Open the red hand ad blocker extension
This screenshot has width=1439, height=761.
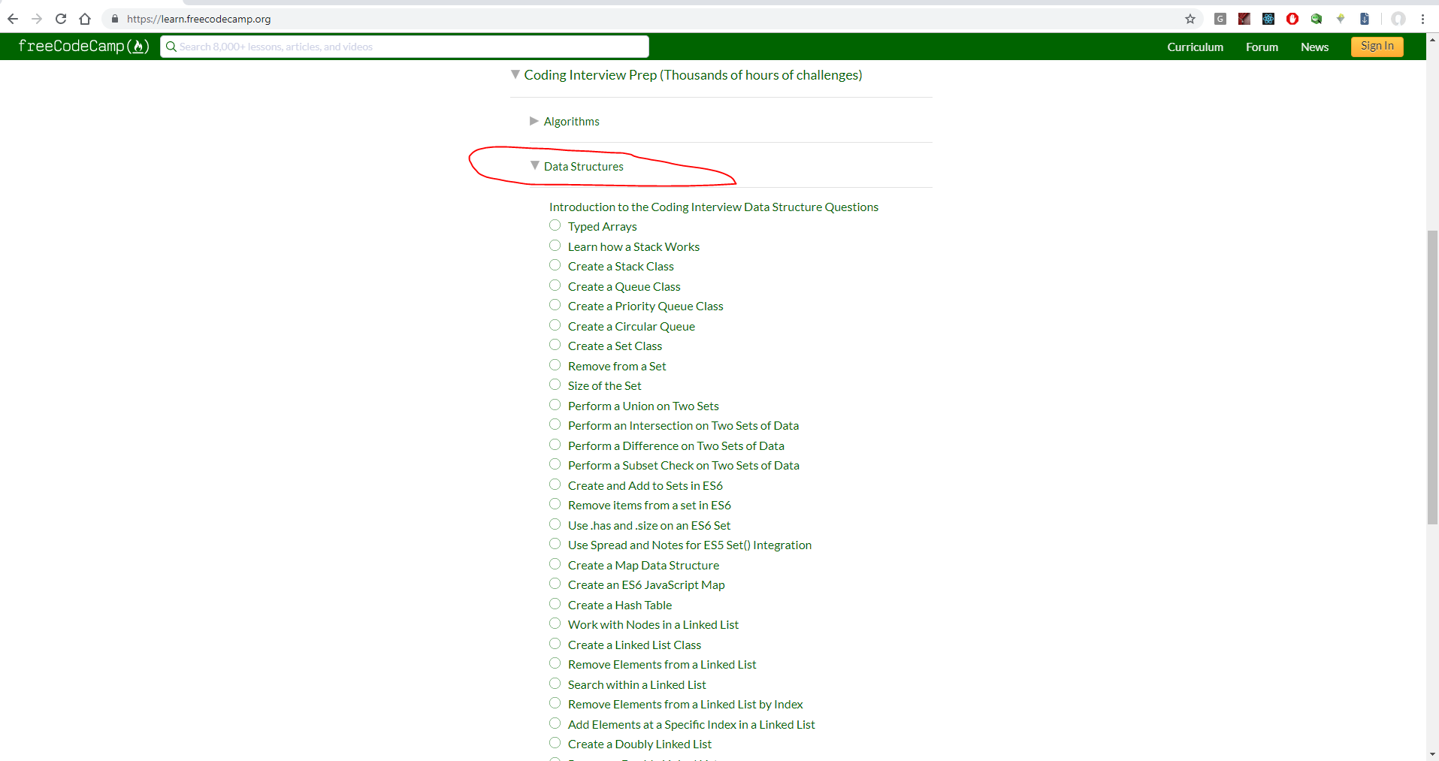1292,19
